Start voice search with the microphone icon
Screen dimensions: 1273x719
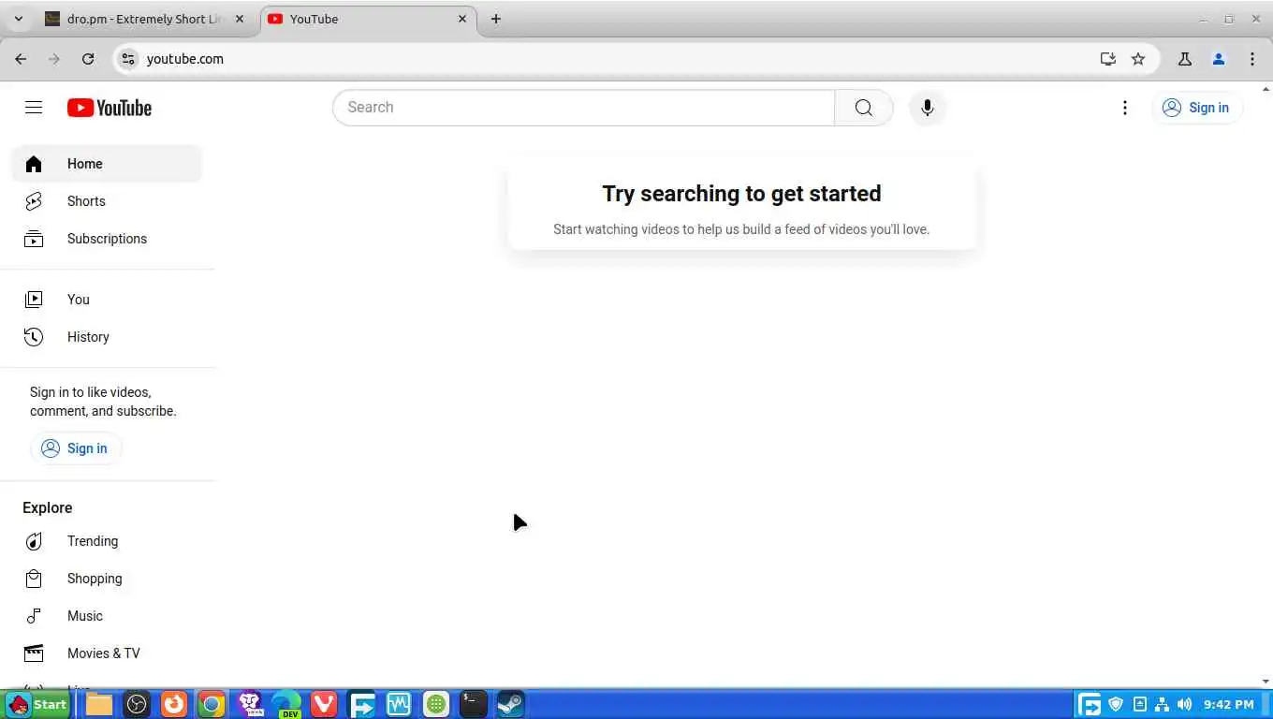point(927,108)
